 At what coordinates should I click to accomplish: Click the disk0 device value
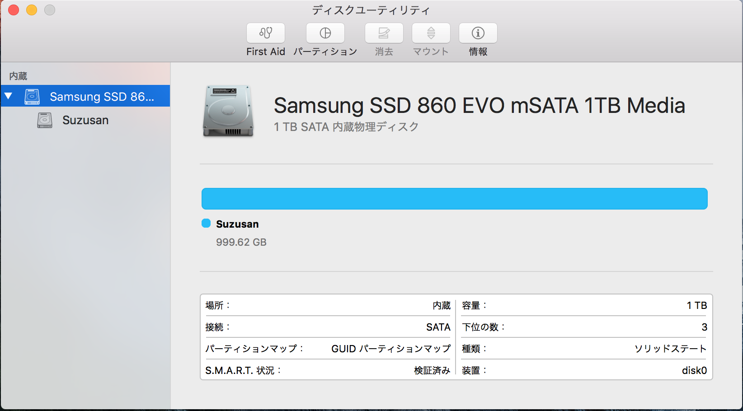click(694, 370)
